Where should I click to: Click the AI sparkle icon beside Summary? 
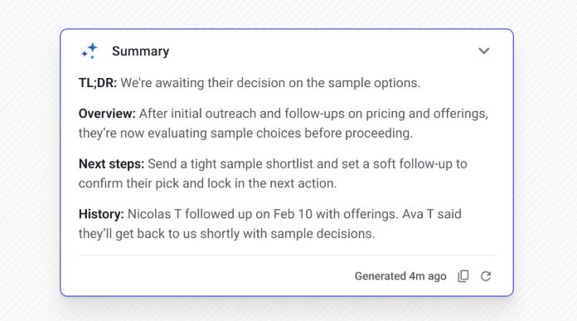point(90,51)
